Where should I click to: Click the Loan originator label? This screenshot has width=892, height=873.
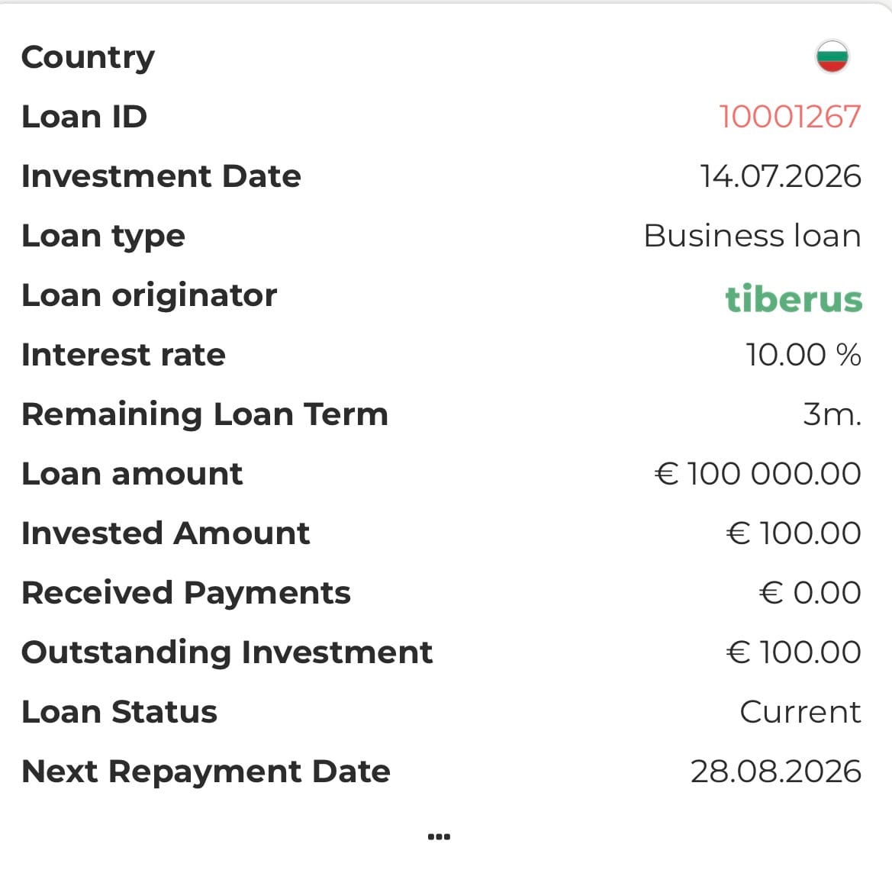(149, 296)
